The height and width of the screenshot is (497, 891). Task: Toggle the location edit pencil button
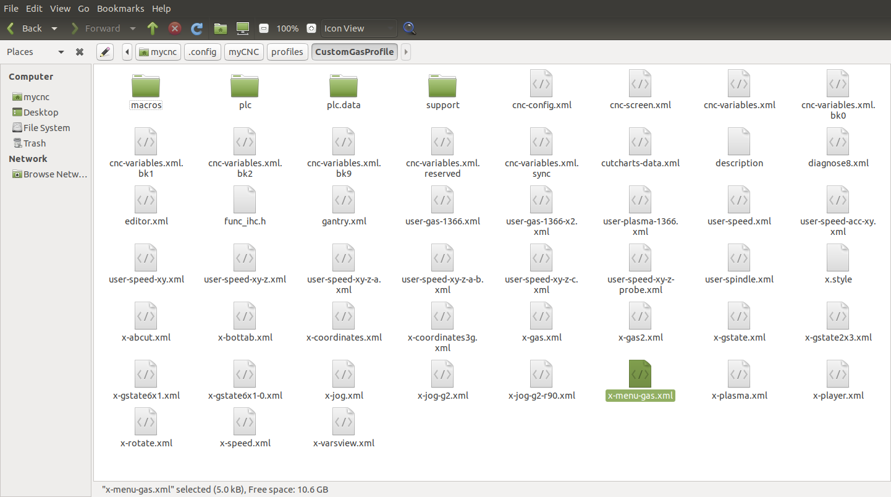105,52
